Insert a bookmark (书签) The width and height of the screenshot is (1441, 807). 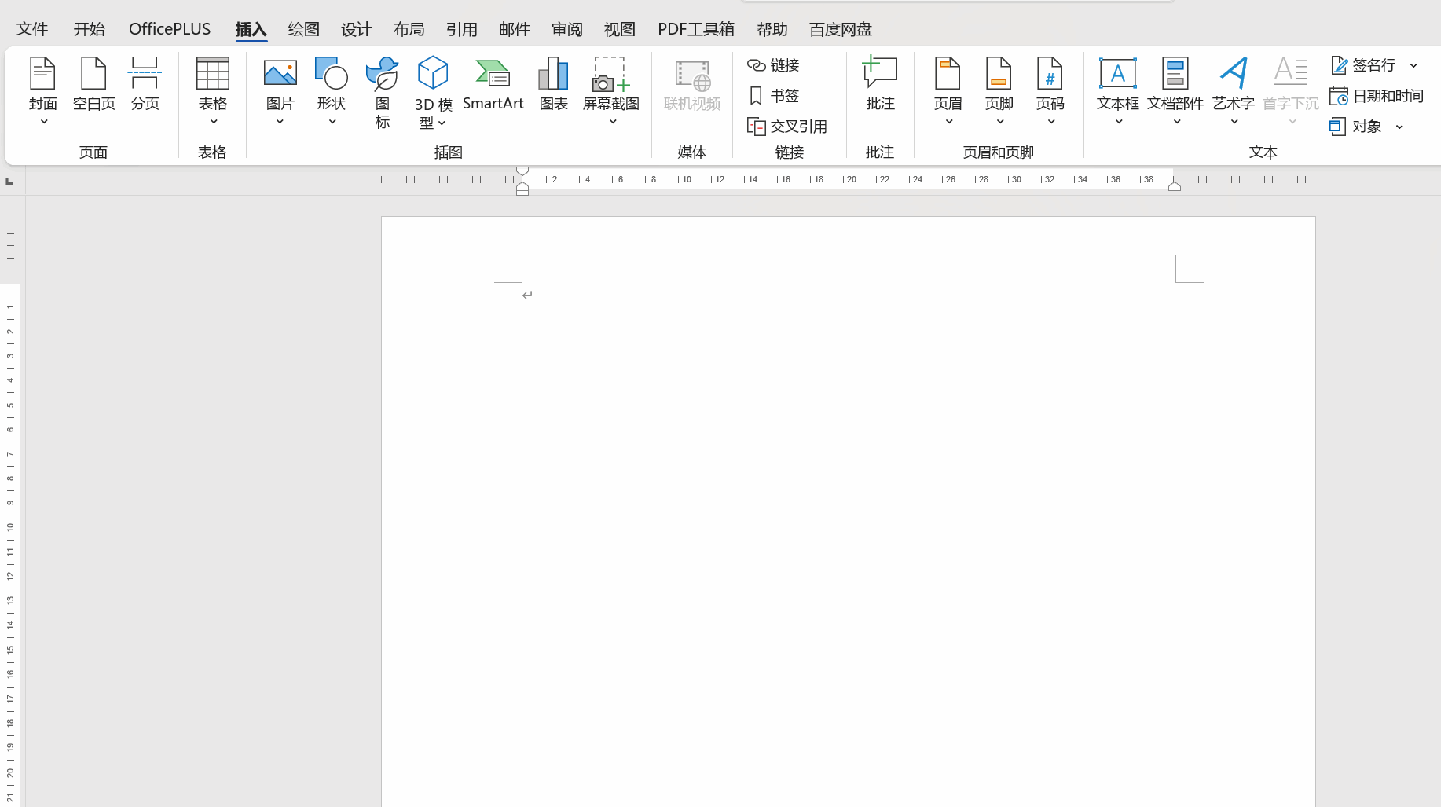pyautogui.click(x=774, y=96)
